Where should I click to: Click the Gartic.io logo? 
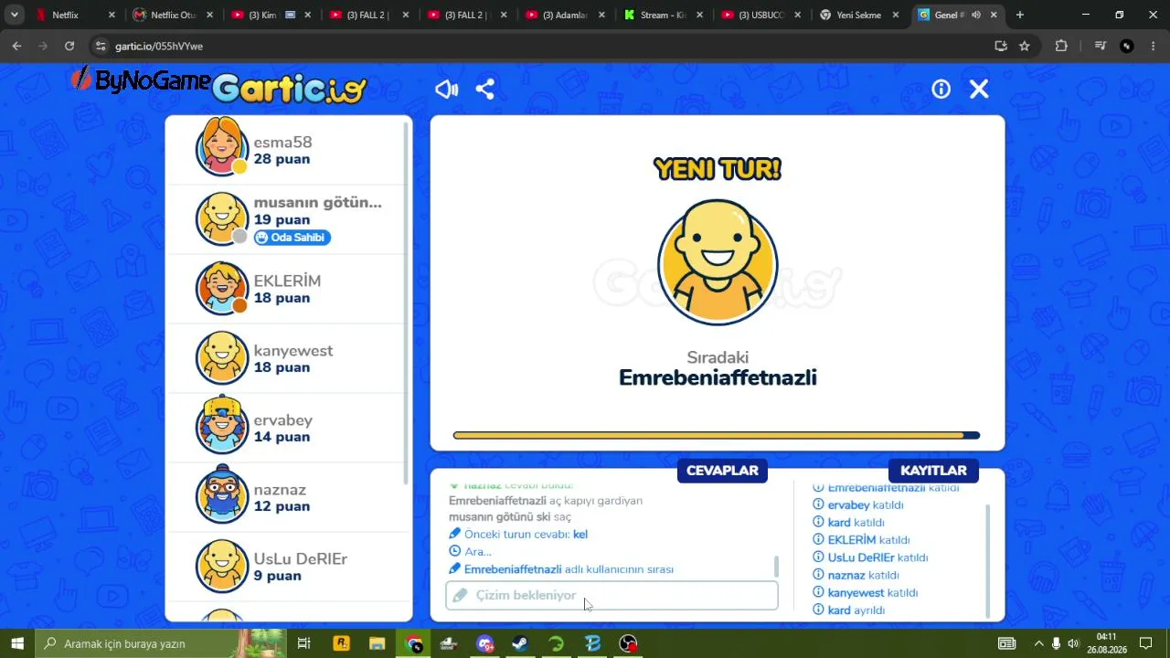290,88
